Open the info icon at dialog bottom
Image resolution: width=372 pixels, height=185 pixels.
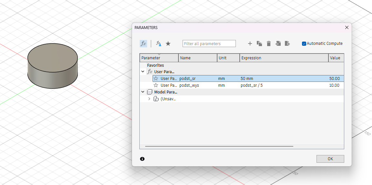[x=142, y=159]
